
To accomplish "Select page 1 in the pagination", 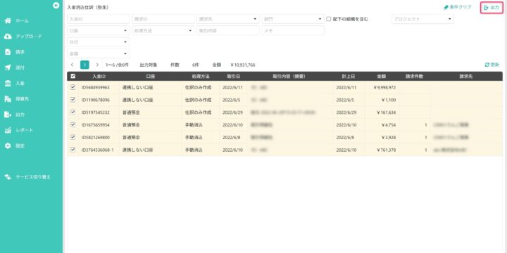I will click(x=84, y=65).
